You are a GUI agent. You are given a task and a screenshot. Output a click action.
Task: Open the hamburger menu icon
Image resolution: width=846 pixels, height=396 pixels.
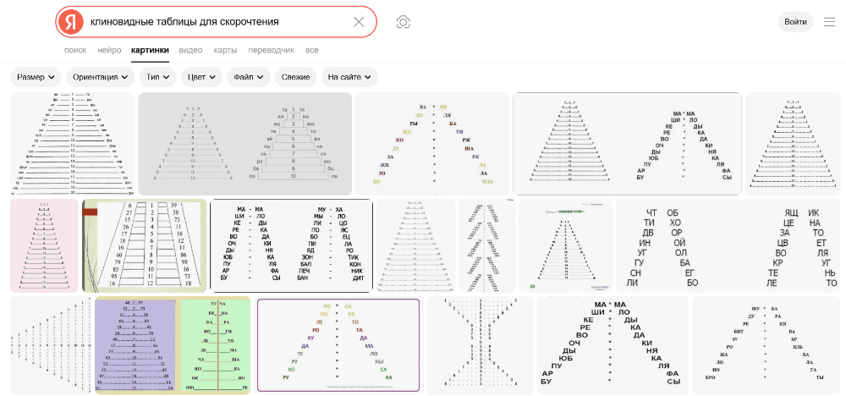point(830,22)
